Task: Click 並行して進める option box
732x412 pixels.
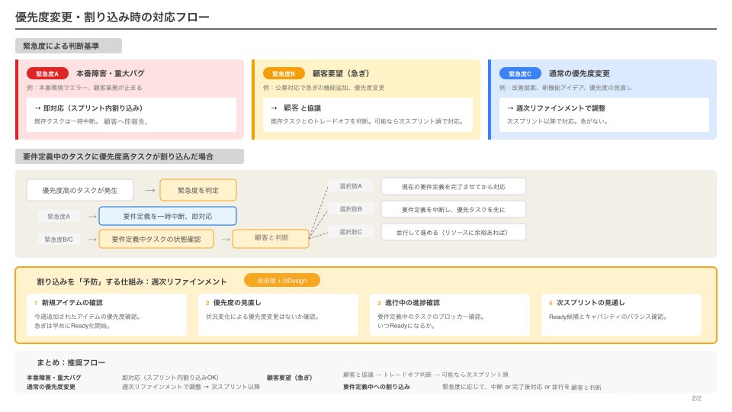Action: [x=454, y=232]
